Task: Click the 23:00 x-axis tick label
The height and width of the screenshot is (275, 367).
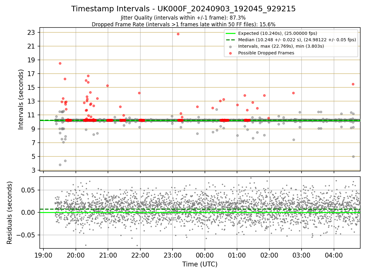Action: pos(172,255)
